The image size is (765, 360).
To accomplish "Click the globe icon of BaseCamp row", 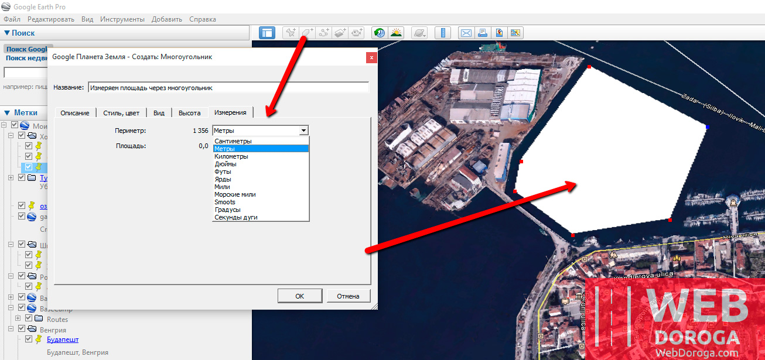I will (x=32, y=308).
